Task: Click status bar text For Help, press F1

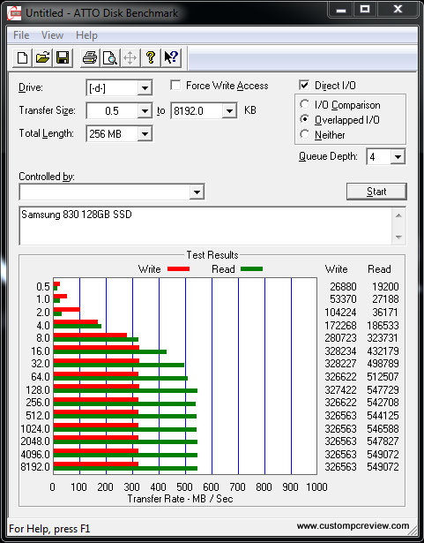Action: click(49, 529)
